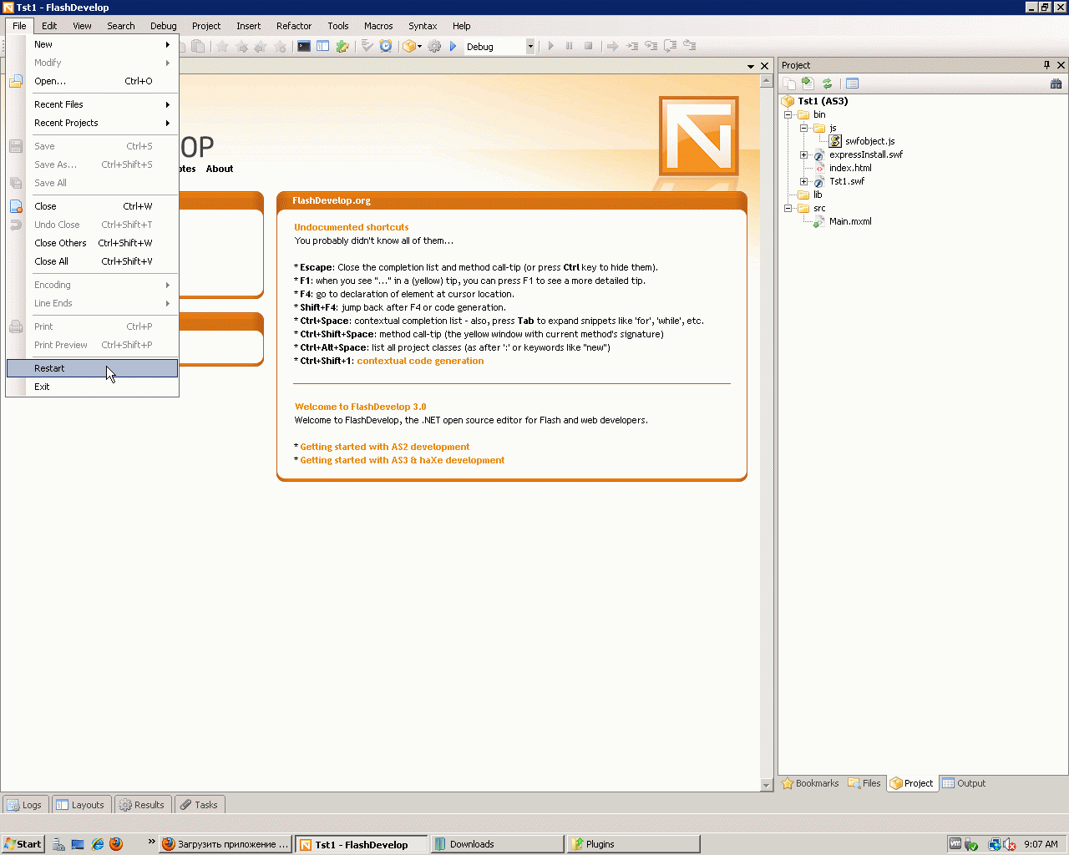Choose Close All from File menu
1069x855 pixels.
(x=92, y=261)
